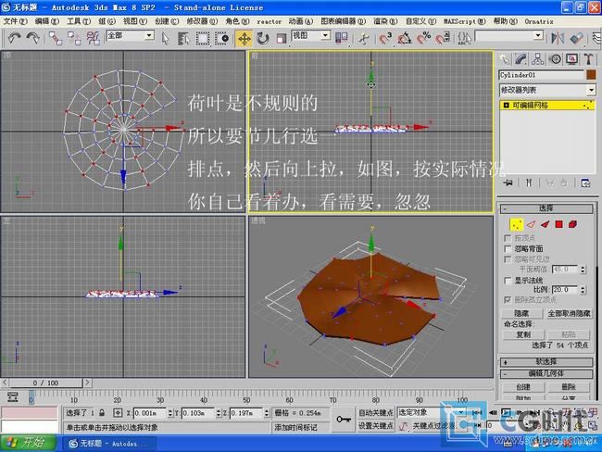602x452 pixels.
Task: Toggle the 删除孤立顶点 checkbox
Action: point(508,299)
